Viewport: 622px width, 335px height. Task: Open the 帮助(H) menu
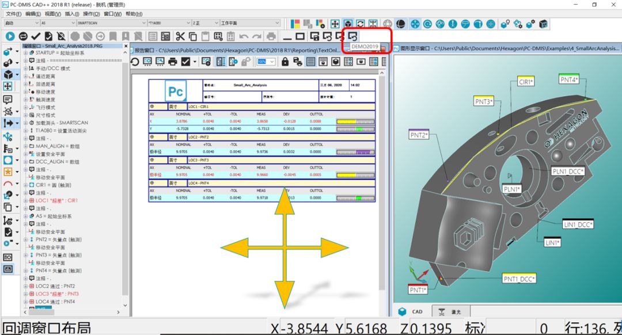pyautogui.click(x=134, y=14)
